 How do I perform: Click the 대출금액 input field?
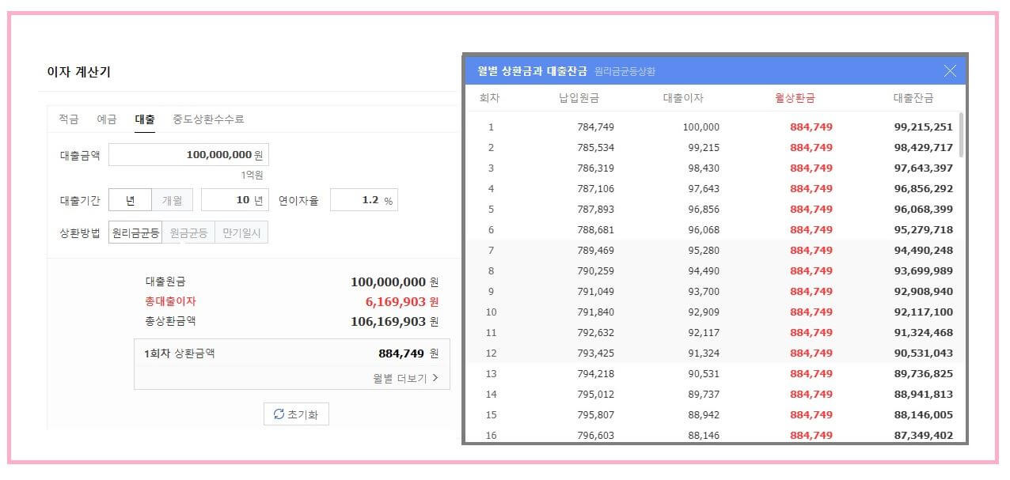[188, 155]
